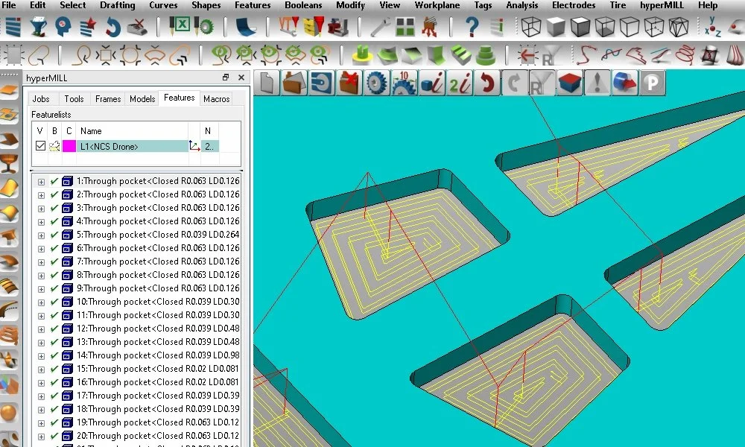Expand feature 6:Through pocket tree node
Screen dimensions: 745x447
[x=41, y=249]
